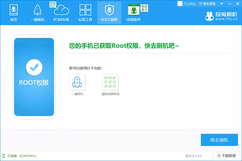The width and height of the screenshot is (242, 161).
Task: Open 清除锁屏密码 pattern unlock tool
Action: point(110,81)
